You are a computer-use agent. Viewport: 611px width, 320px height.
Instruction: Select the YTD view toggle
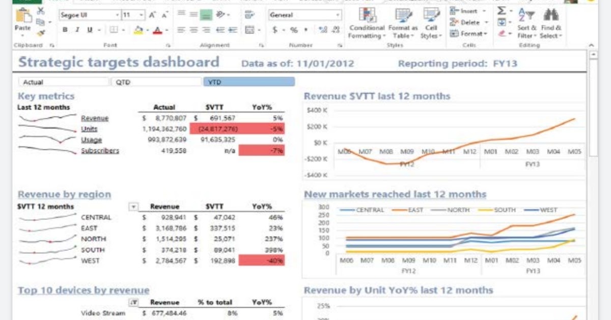click(248, 81)
